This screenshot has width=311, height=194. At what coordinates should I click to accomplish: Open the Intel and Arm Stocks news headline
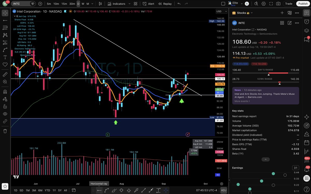[x=264, y=95]
